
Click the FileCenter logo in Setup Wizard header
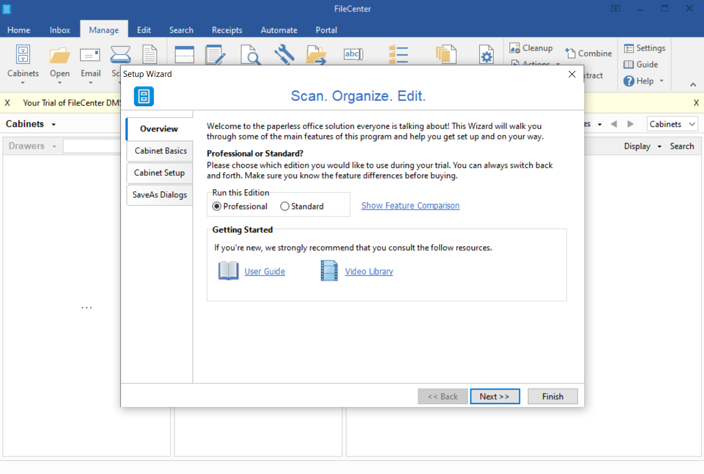(x=144, y=97)
